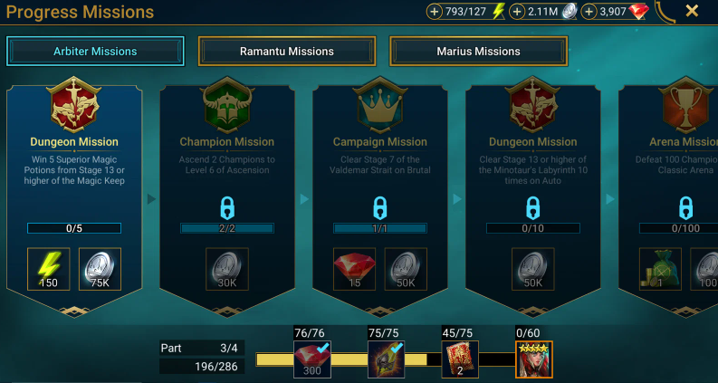Click the Campaign Mission crown emblem

tap(379, 105)
